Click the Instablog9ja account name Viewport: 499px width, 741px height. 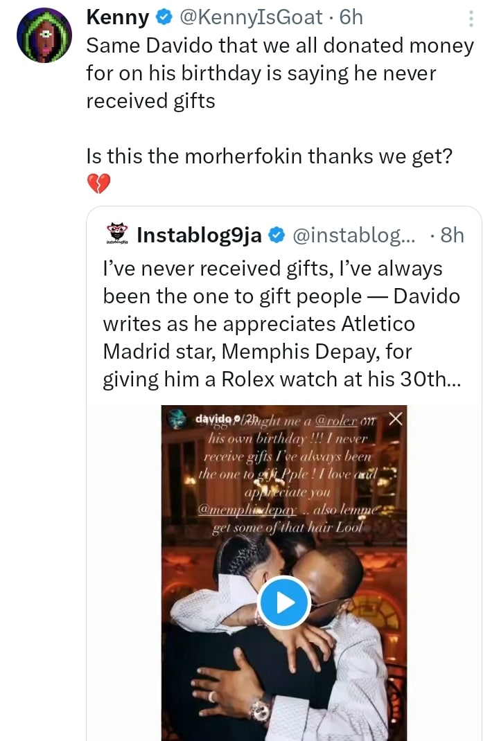[x=200, y=235]
